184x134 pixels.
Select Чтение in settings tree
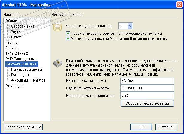(11, 42)
